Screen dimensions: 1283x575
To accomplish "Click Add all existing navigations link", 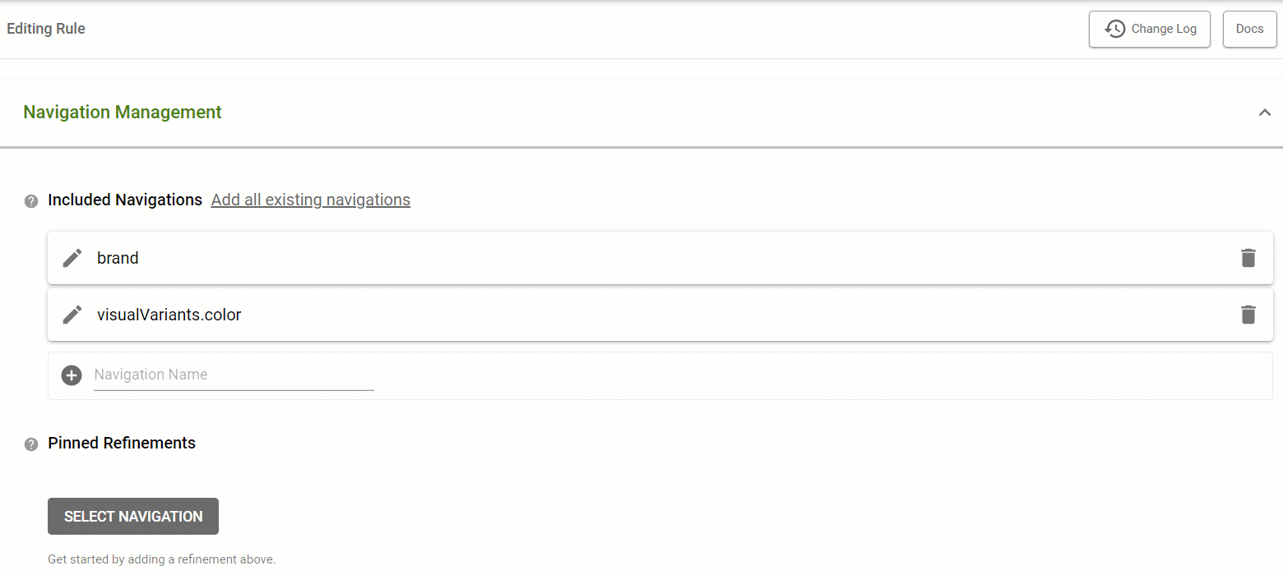I will click(311, 200).
